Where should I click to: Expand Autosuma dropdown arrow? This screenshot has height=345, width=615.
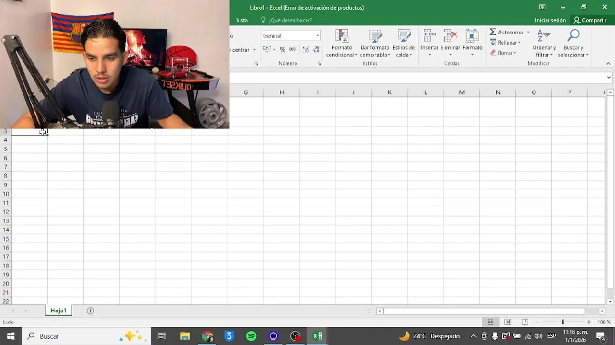tap(528, 32)
